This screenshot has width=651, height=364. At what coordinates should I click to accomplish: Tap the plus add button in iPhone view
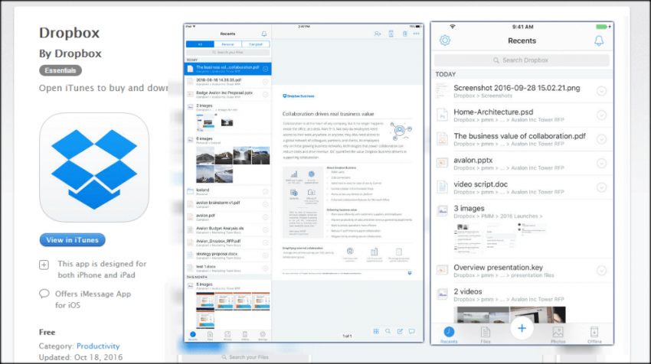pyautogui.click(x=522, y=328)
